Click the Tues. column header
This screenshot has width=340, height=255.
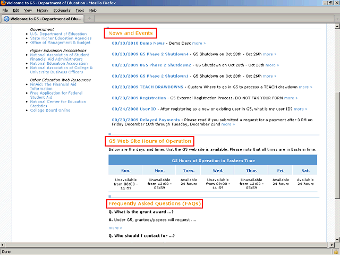coord(189,171)
